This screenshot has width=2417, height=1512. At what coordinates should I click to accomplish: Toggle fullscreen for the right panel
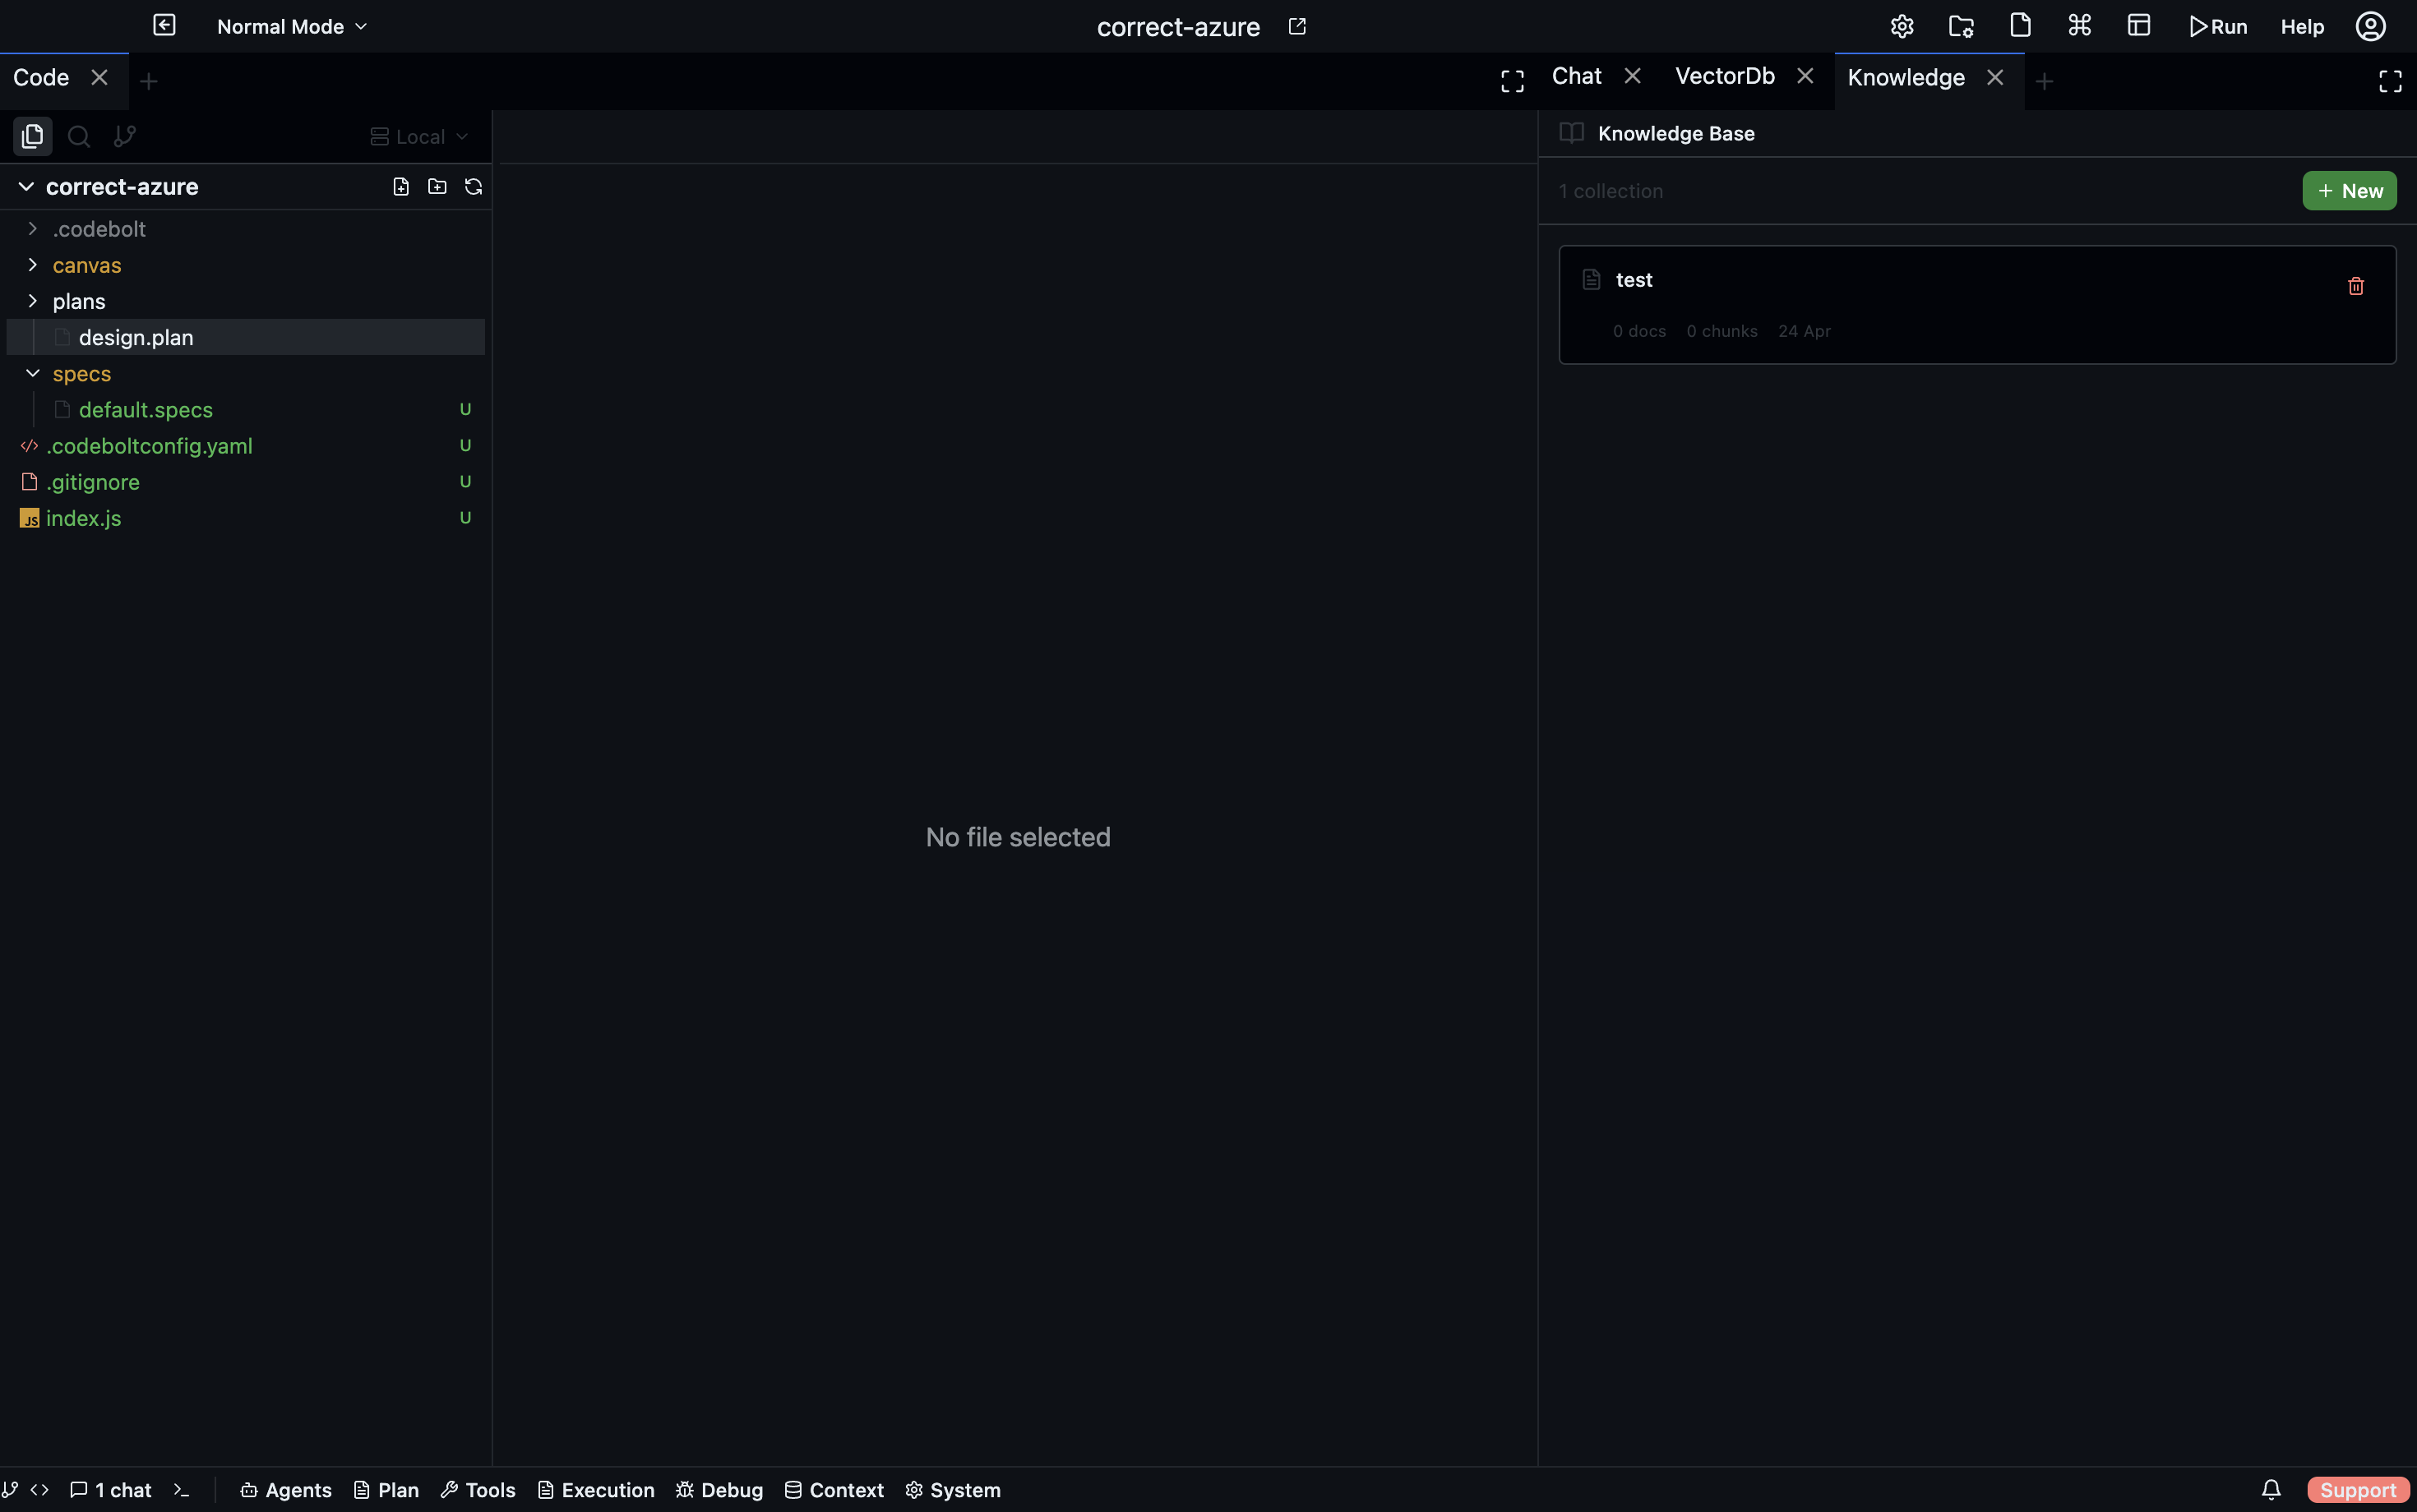coord(2390,81)
